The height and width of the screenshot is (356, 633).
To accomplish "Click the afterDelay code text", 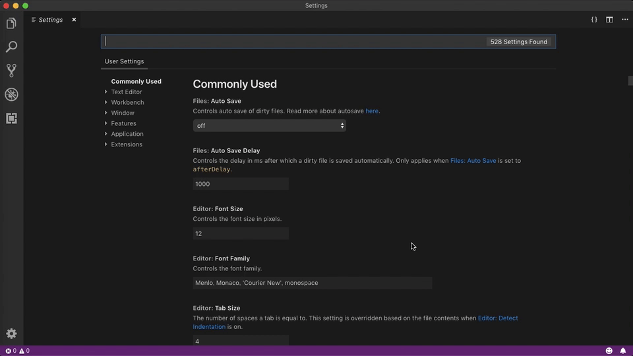I will point(212,169).
